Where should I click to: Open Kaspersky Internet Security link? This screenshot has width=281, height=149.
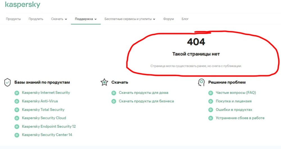coord(46,93)
